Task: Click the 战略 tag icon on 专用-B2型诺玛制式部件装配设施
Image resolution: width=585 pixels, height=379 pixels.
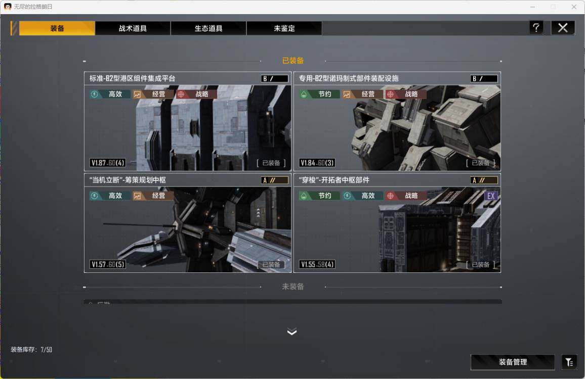Action: point(390,94)
